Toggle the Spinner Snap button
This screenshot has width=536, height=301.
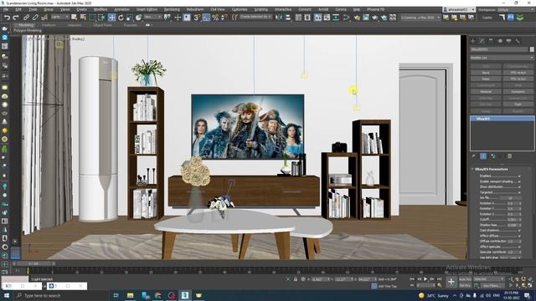(x=224, y=17)
